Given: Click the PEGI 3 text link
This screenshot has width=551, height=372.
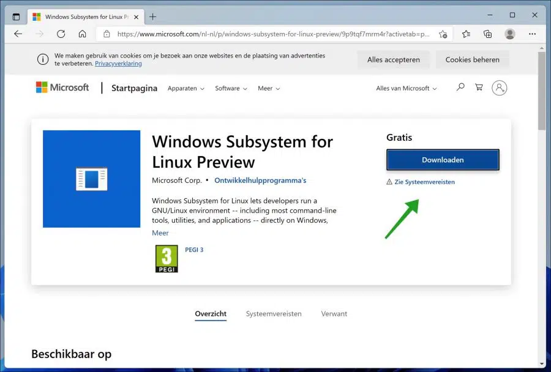Looking at the screenshot, I should (194, 250).
